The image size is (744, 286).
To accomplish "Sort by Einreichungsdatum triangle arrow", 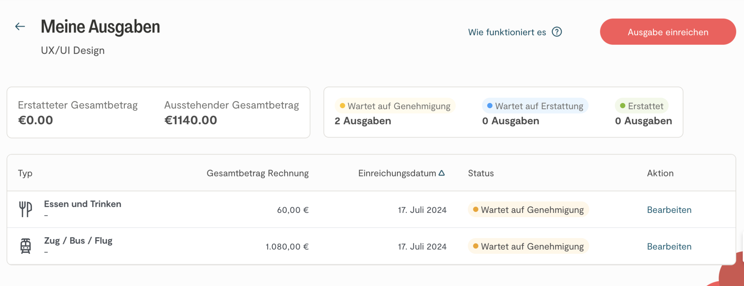I will coord(442,173).
